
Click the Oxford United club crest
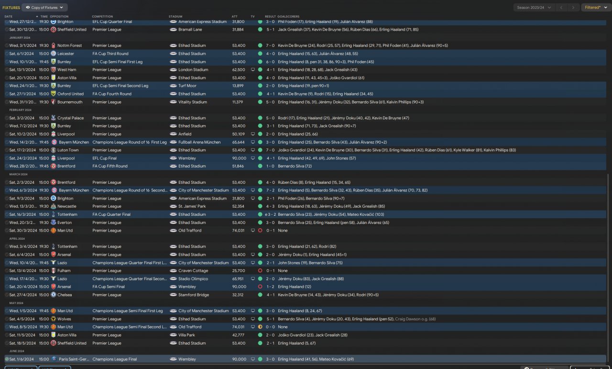[54, 94]
